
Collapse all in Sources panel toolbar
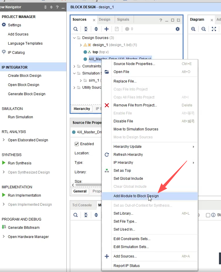click(x=86, y=29)
